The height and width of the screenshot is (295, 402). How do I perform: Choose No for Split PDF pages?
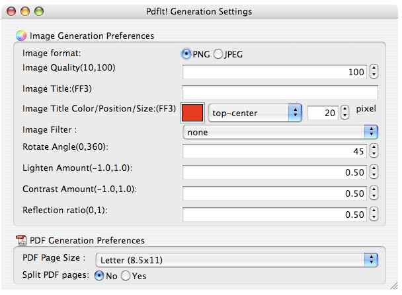tap(100, 276)
